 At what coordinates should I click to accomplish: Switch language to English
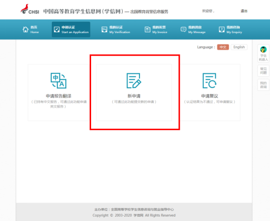239,47
